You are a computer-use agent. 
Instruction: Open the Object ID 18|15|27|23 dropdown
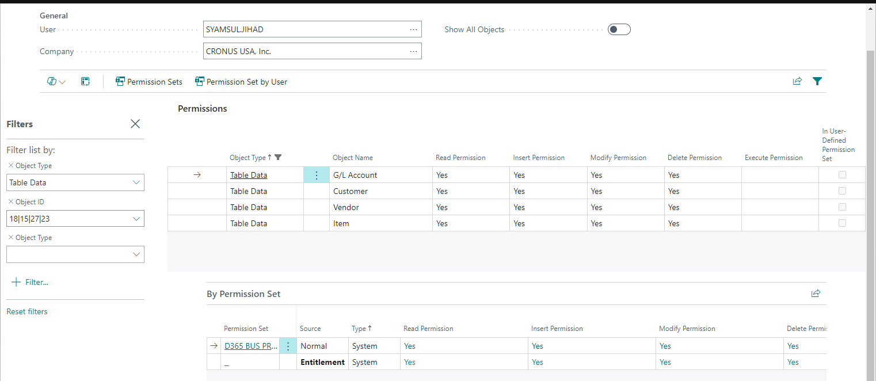[136, 219]
